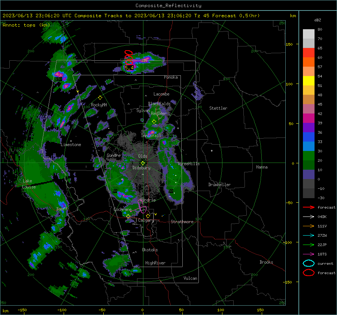The width and height of the screenshot is (337, 315).
Task: Click the ThreeHills city label
Action: 188,164
